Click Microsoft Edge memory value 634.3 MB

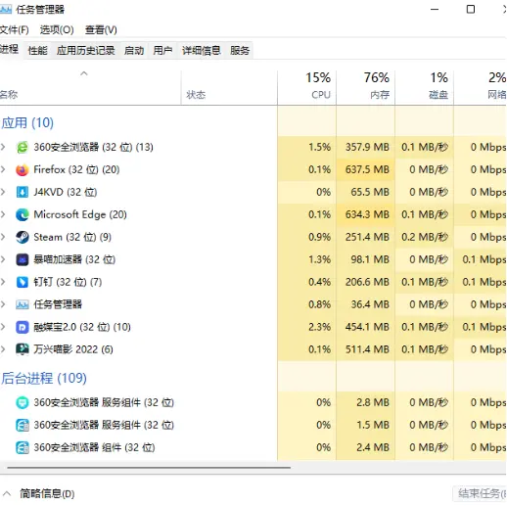click(x=367, y=214)
